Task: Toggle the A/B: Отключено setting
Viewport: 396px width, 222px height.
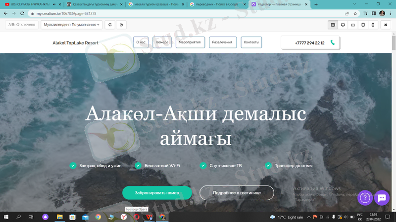Action: [22, 25]
